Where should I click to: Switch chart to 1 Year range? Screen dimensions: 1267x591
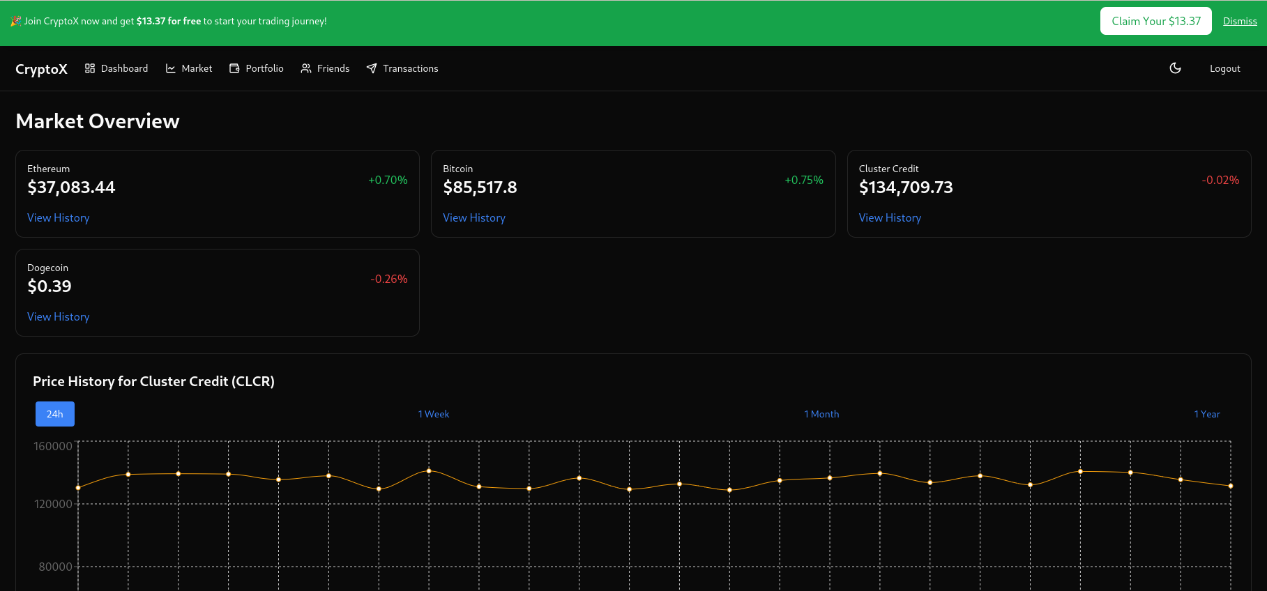pos(1207,414)
